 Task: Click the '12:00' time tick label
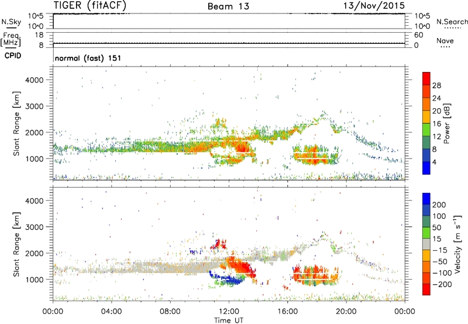pyautogui.click(x=229, y=312)
